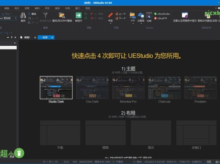Screen dimensions: 220x164
Task: Close the left side panel
Action: point(15,37)
